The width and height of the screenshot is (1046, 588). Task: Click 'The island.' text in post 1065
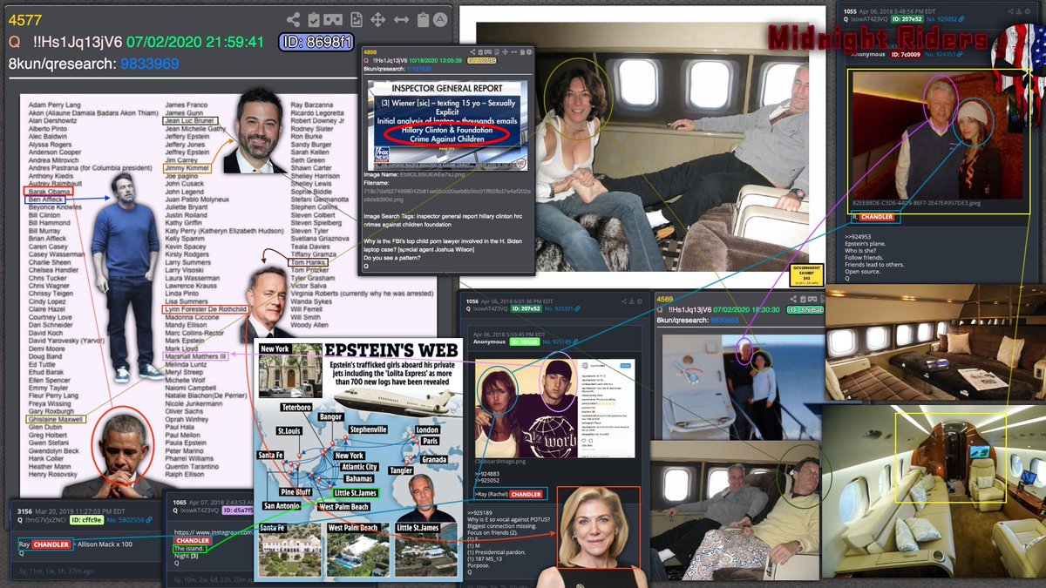coord(190,549)
